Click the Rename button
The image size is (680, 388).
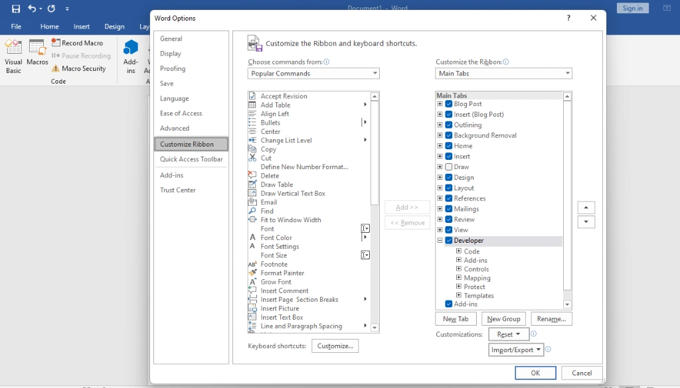[551, 319]
